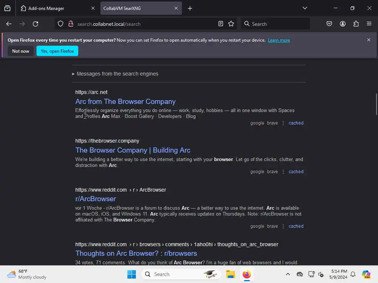This screenshot has width=378, height=283.
Task: Open Arc from The Browser Company result
Action: pos(126,102)
